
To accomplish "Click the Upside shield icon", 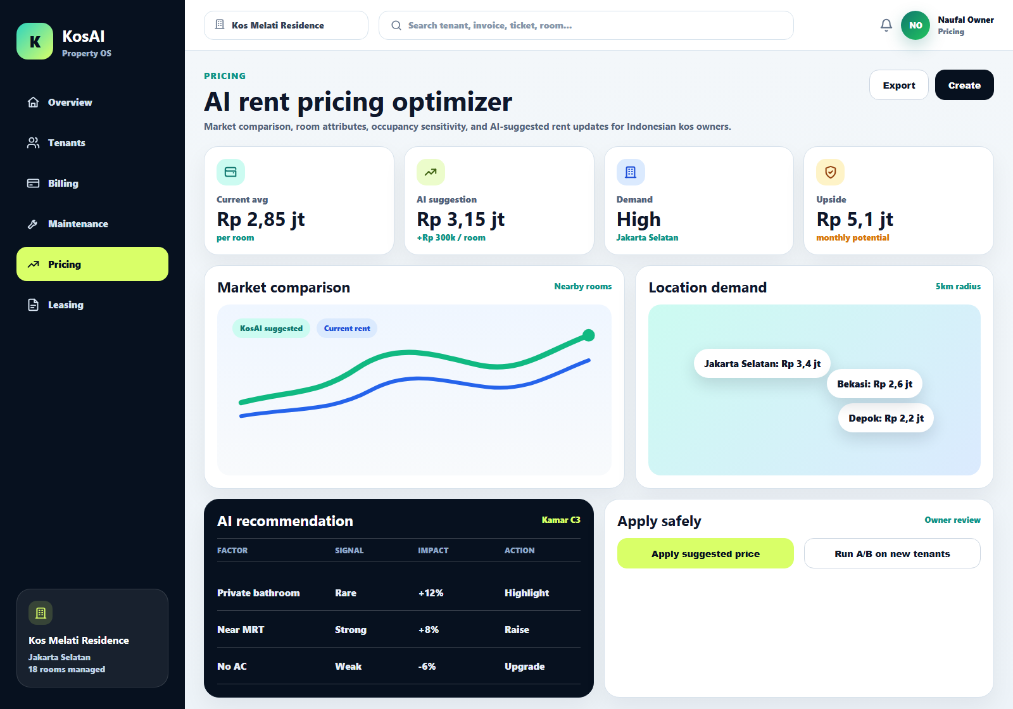I will click(x=831, y=172).
